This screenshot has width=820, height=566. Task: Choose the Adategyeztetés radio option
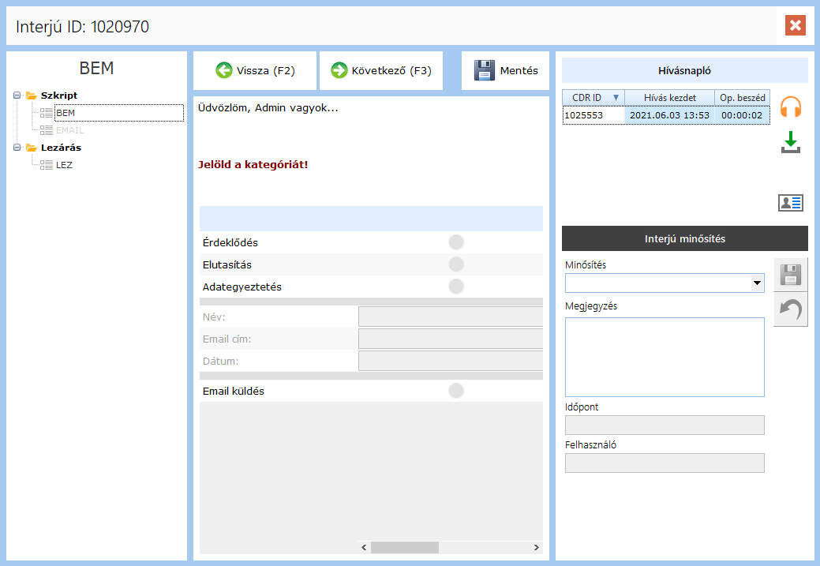point(456,287)
